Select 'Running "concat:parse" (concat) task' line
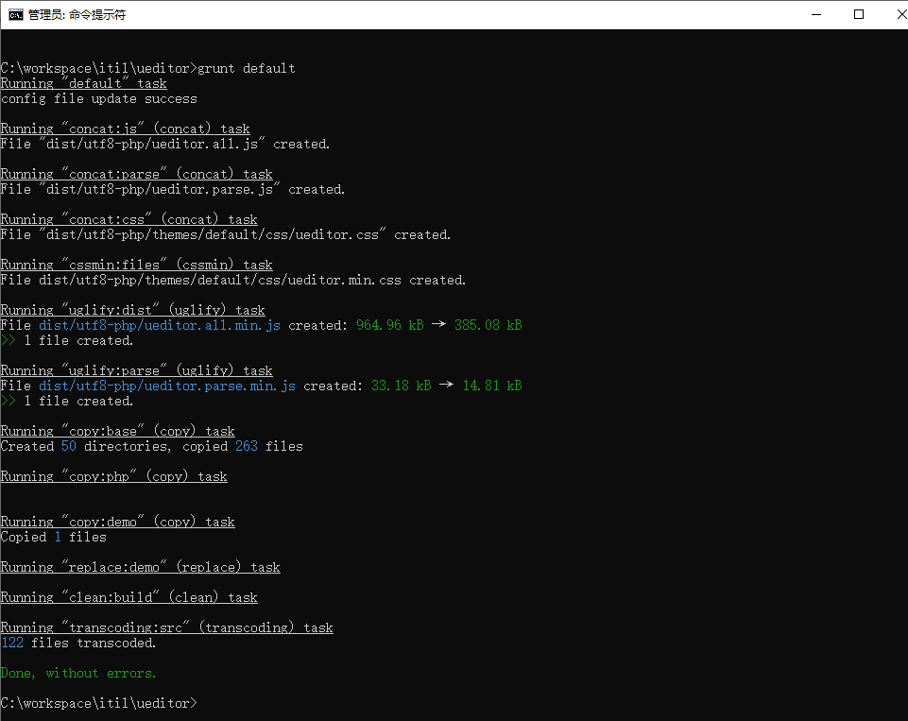 pyautogui.click(x=137, y=174)
